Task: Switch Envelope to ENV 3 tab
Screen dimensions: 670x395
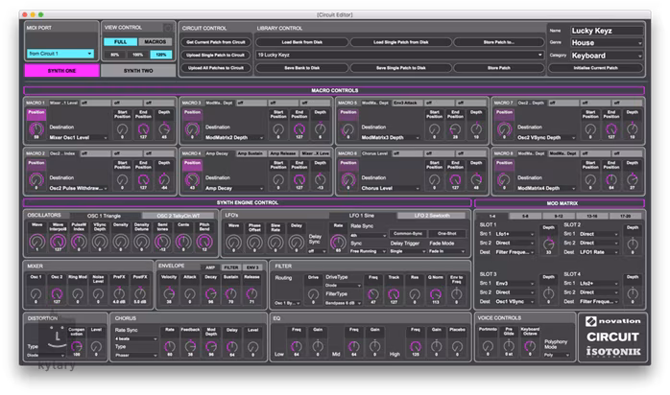Action: [x=252, y=267]
